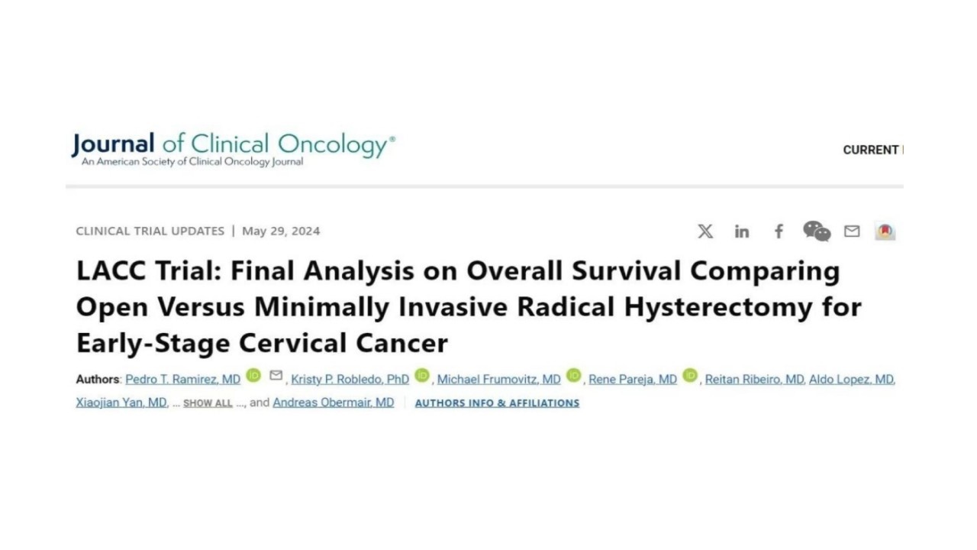Open Michael Frumovitz ORCID icon
The height and width of the screenshot is (550, 977).
(x=574, y=376)
